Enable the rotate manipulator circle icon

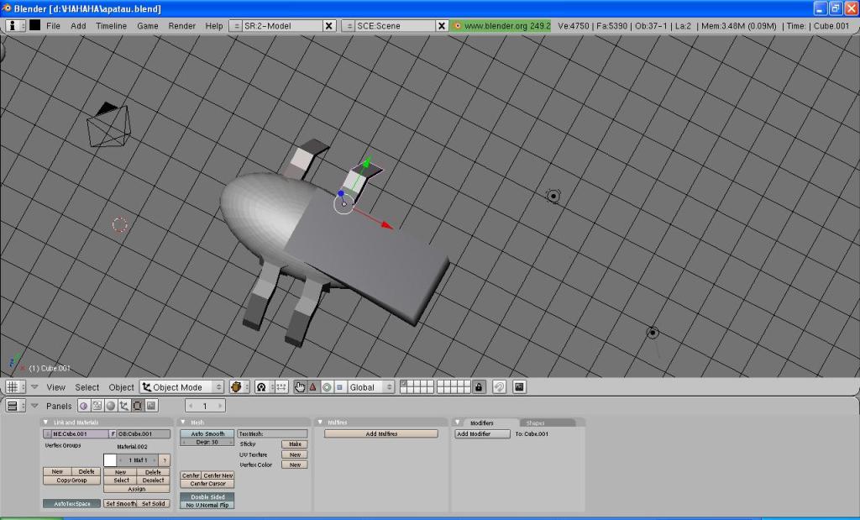coord(327,386)
